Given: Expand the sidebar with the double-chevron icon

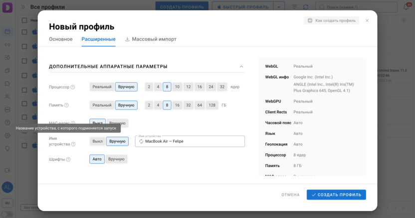Looking at the screenshot, I should (23, 7).
